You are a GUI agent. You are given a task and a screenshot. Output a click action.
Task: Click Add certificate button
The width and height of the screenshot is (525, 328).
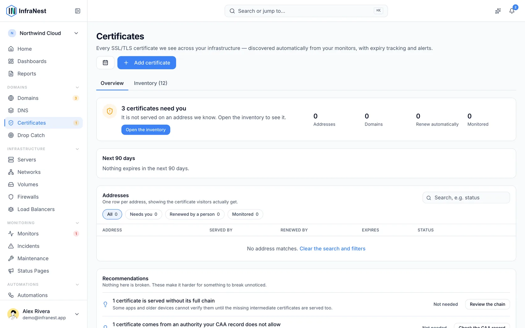click(146, 63)
